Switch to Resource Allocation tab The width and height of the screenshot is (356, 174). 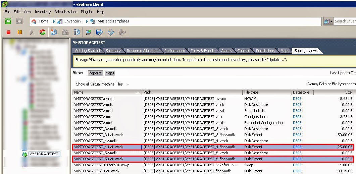143,51
